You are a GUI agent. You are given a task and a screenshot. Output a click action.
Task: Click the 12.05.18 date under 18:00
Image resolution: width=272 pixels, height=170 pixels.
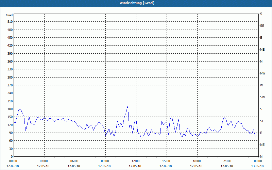point(196,166)
